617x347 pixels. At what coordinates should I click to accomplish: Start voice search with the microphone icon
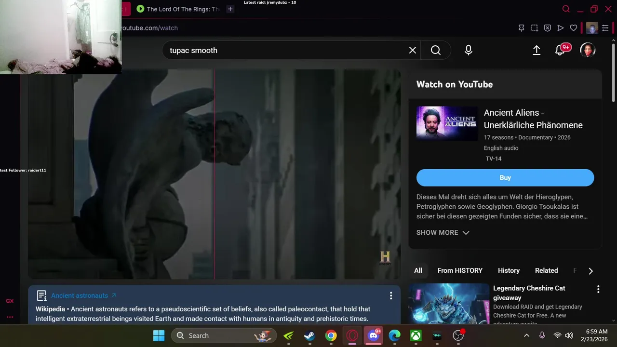(469, 50)
